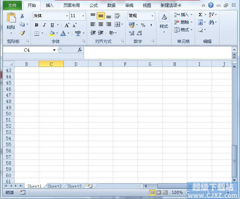The width and height of the screenshot is (240, 199).
Task: Click the Wrap Text icon
Action: [x=117, y=16]
